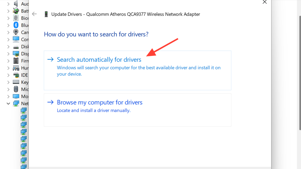Go back with the dialog back arrow
The height and width of the screenshot is (169, 301).
pos(34,14)
